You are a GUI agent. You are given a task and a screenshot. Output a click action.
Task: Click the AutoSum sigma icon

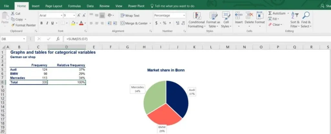click(x=270, y=13)
